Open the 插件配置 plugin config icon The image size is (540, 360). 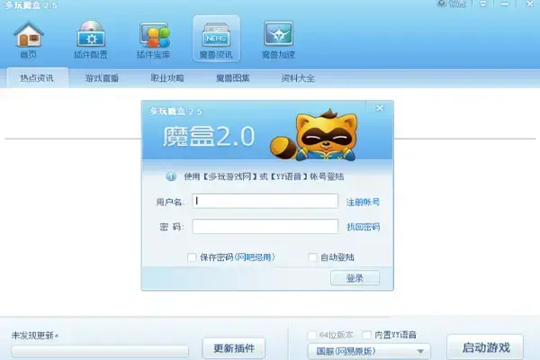tap(91, 39)
